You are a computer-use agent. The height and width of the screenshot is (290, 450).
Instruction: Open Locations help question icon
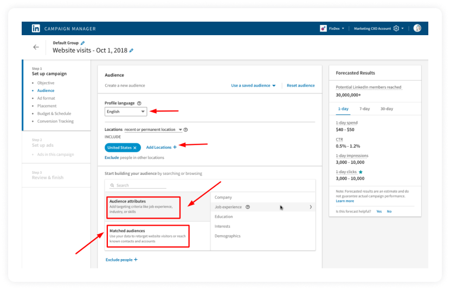tap(185, 130)
